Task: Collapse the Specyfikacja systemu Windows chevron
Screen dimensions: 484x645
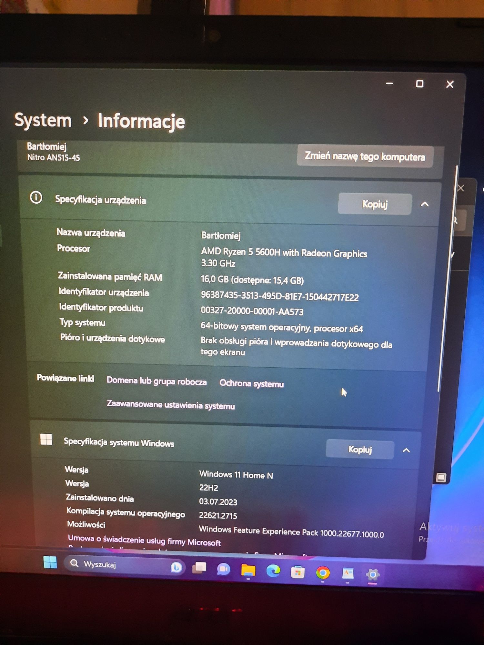Action: (x=406, y=450)
